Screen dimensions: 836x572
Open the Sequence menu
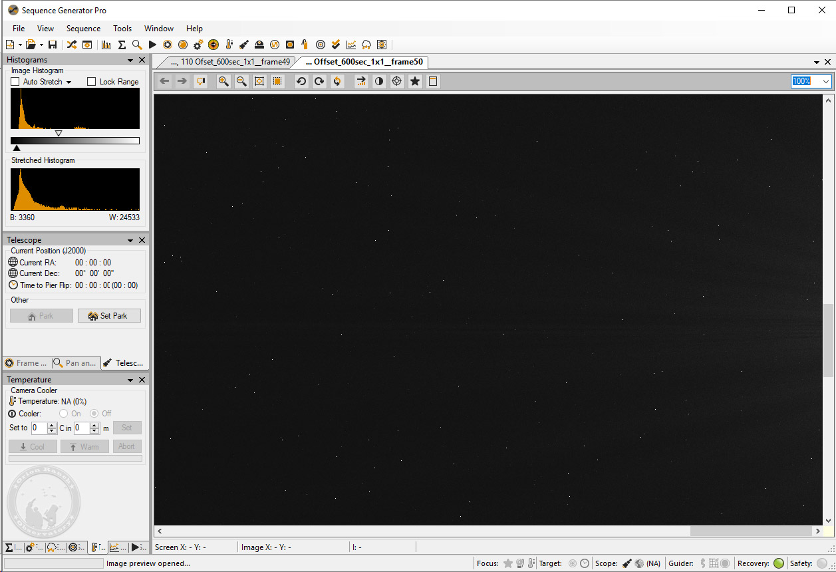pos(83,29)
